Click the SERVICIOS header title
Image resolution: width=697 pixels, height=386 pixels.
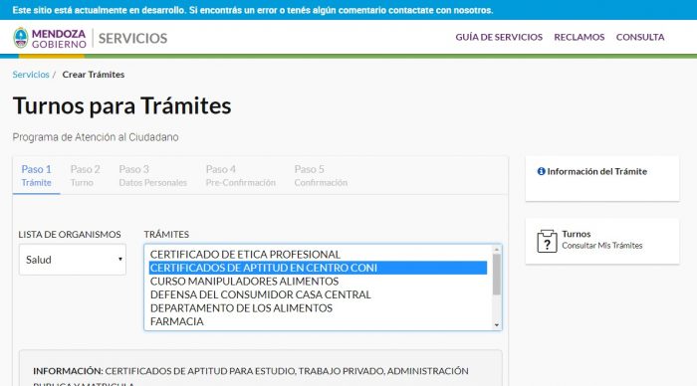pyautogui.click(x=132, y=38)
